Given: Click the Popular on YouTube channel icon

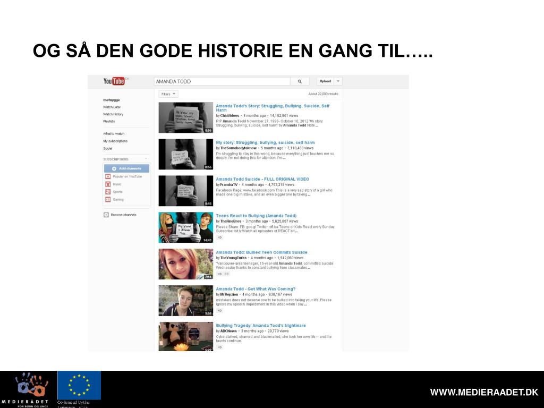Looking at the screenshot, I should [108, 176].
